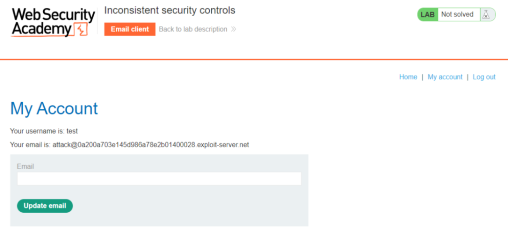Click the double chevron after lab description
Screen dimensions: 508x234
coord(234,29)
